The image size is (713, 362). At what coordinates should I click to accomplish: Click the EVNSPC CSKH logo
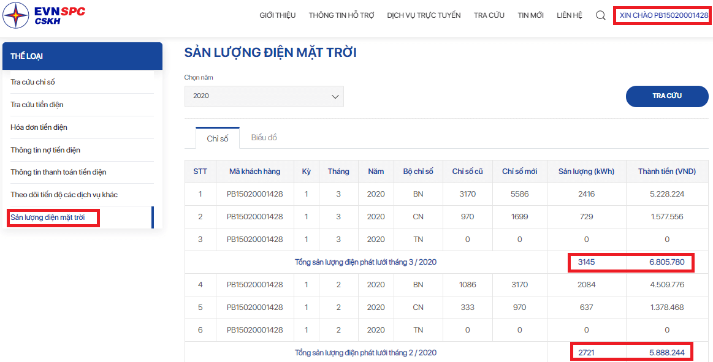point(44,15)
